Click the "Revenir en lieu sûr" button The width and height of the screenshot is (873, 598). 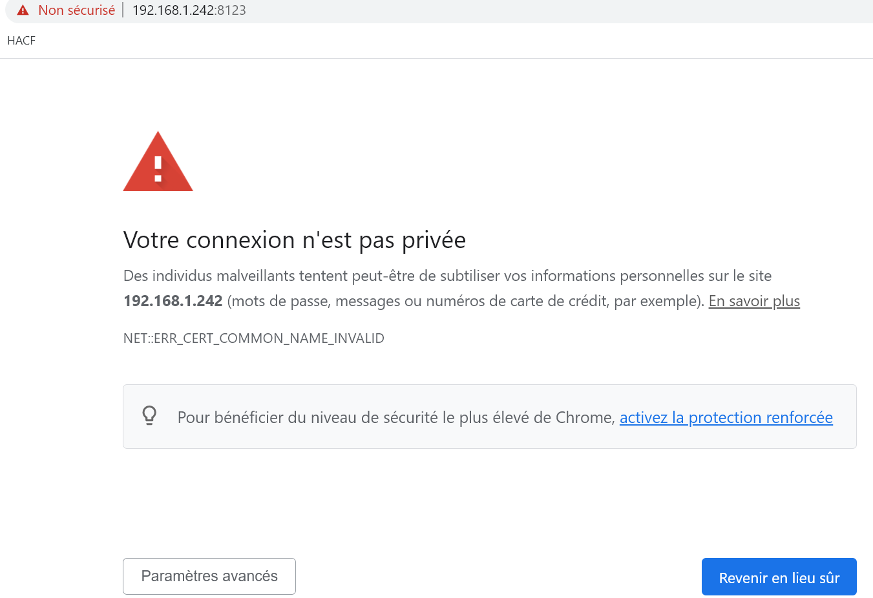(x=779, y=577)
